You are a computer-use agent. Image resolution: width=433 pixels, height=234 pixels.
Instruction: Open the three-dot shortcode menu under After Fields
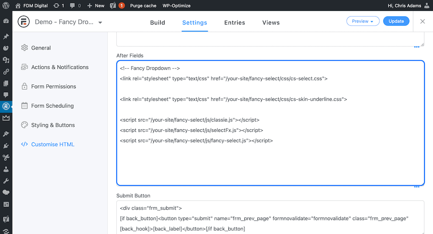click(x=417, y=187)
